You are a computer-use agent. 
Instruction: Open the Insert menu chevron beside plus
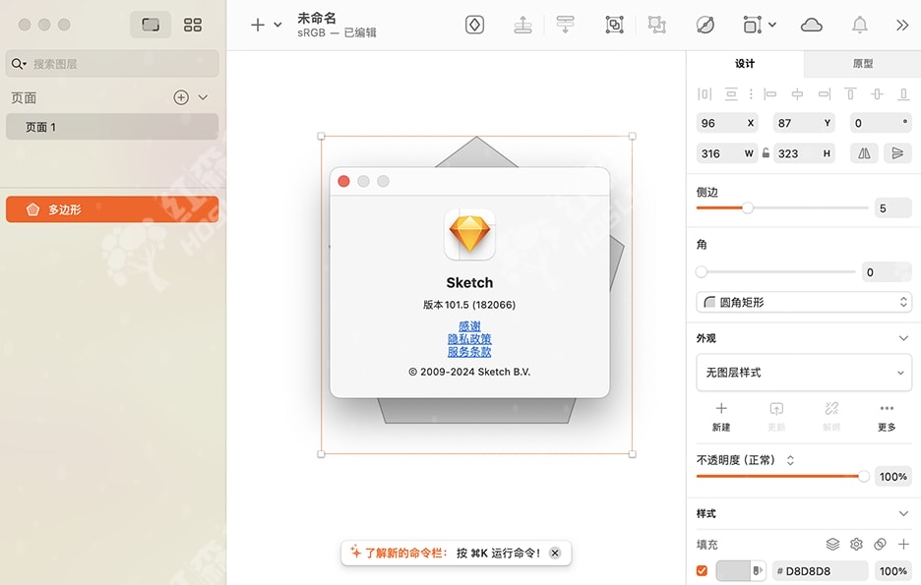coord(277,25)
